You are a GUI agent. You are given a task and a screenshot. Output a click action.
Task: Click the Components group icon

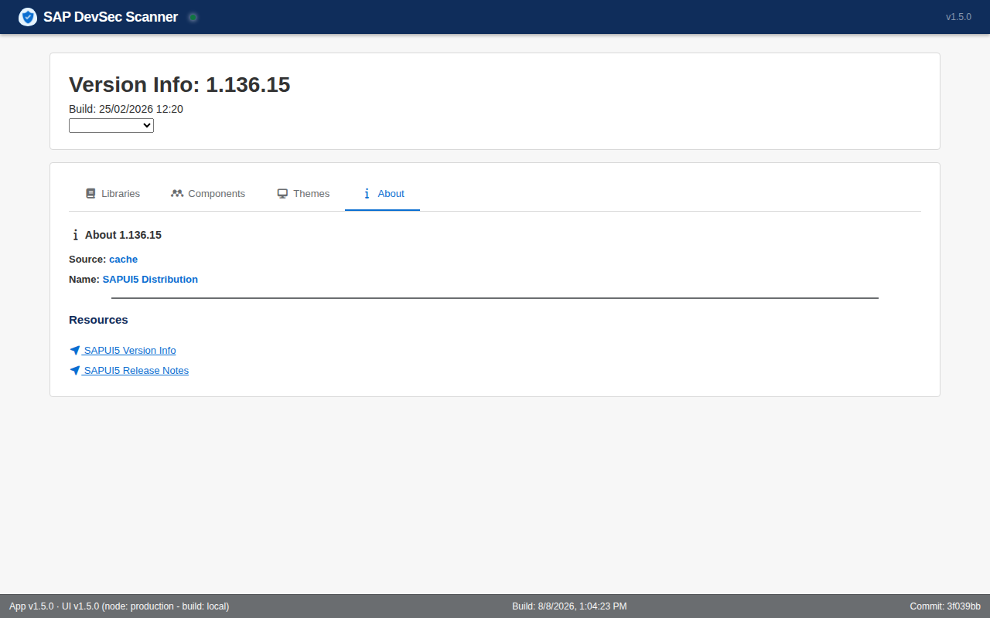tap(177, 194)
